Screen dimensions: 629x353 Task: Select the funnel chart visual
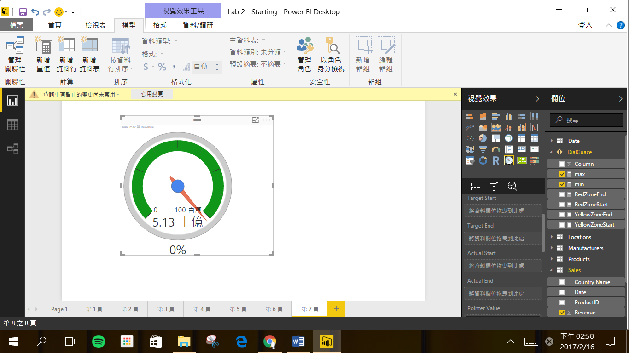pyautogui.click(x=483, y=149)
